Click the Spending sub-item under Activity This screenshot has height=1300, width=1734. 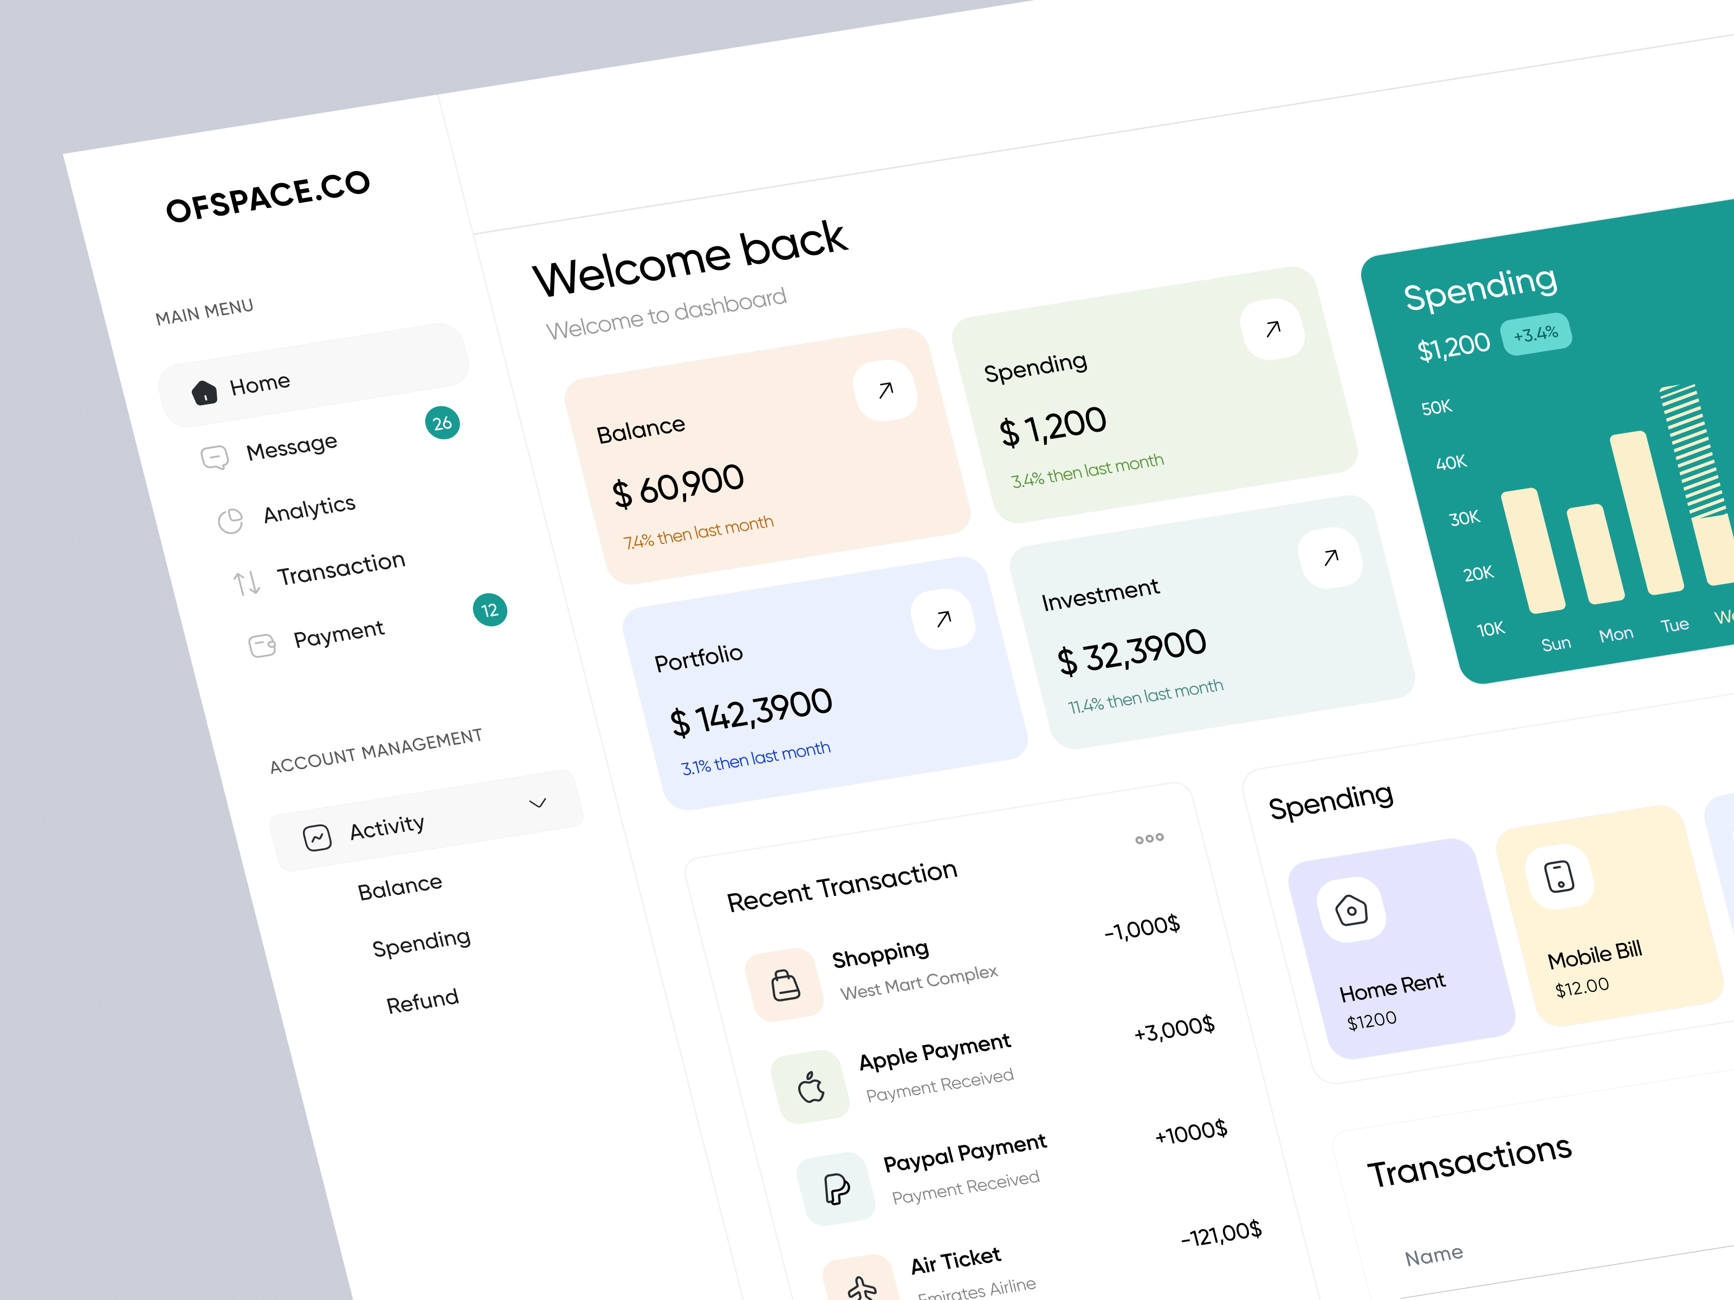(421, 942)
